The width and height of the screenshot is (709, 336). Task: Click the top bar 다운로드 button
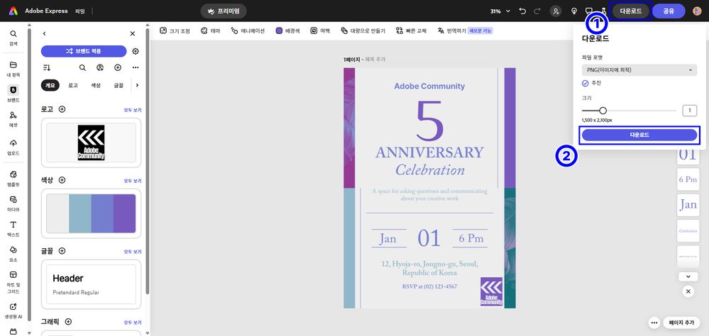[631, 11]
